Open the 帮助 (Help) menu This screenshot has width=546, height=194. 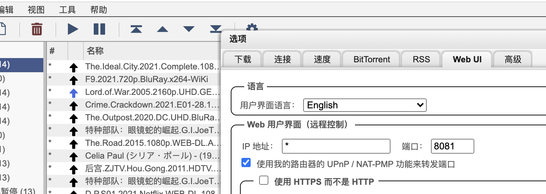click(x=98, y=10)
